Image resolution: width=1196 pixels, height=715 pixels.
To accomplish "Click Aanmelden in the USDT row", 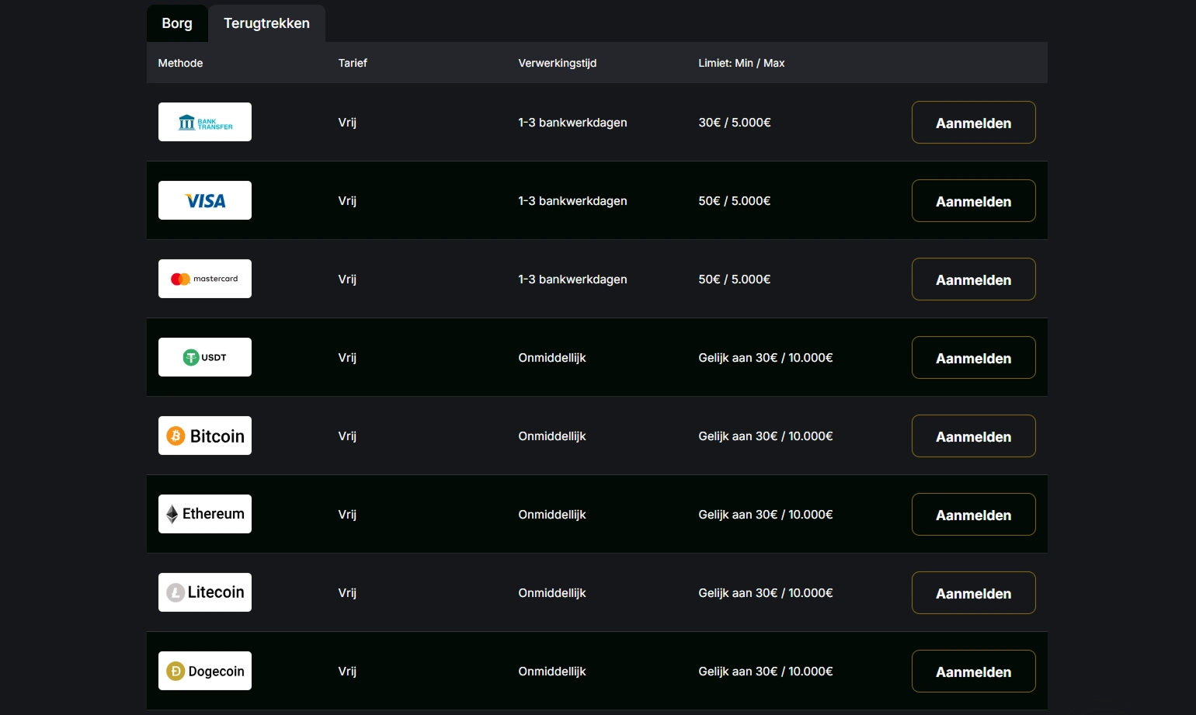I will [973, 358].
